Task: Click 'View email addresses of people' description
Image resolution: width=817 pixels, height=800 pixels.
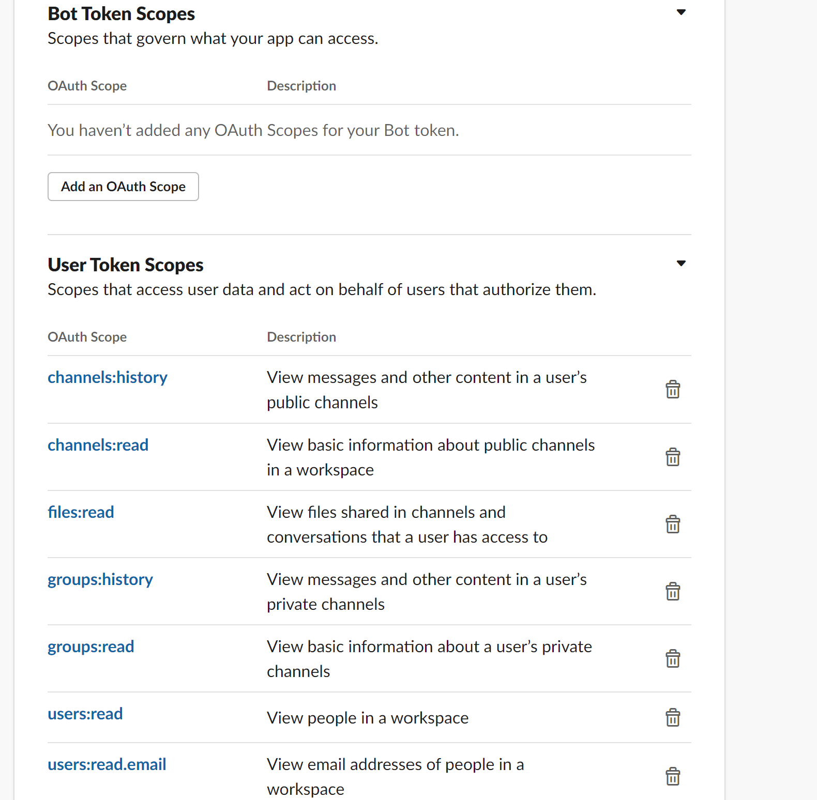Action: (396, 777)
